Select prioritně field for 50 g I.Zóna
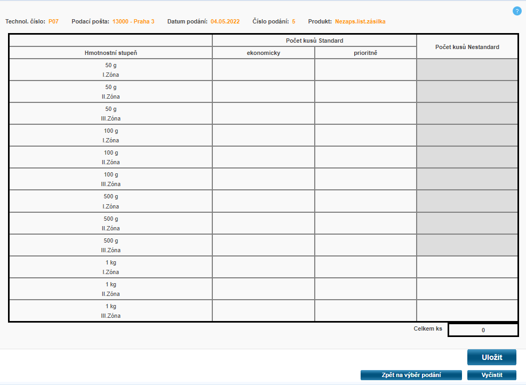The width and height of the screenshot is (526, 385). pyautogui.click(x=365, y=70)
